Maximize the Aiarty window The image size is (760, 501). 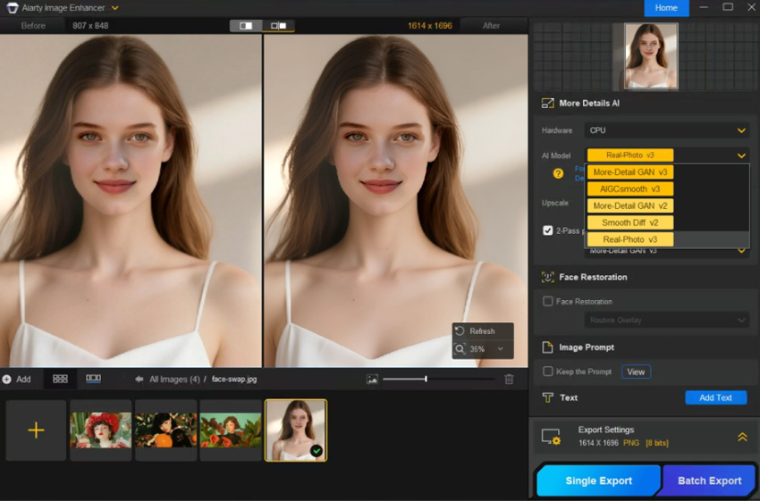tap(728, 7)
